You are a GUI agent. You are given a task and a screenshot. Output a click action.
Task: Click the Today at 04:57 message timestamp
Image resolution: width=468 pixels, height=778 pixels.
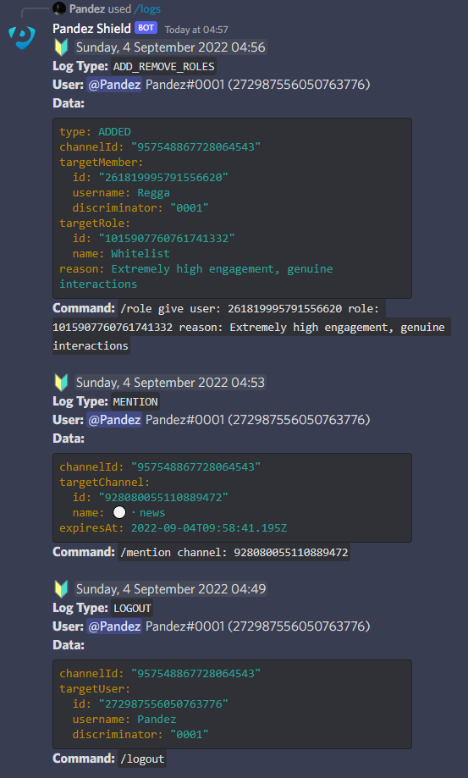pyautogui.click(x=196, y=30)
